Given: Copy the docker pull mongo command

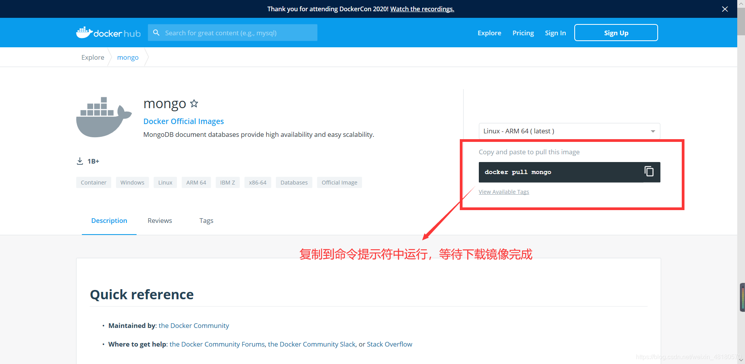Looking at the screenshot, I should pyautogui.click(x=649, y=171).
